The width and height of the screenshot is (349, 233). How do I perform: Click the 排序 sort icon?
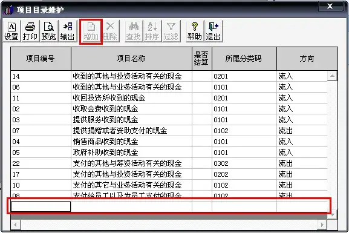pyautogui.click(x=152, y=31)
